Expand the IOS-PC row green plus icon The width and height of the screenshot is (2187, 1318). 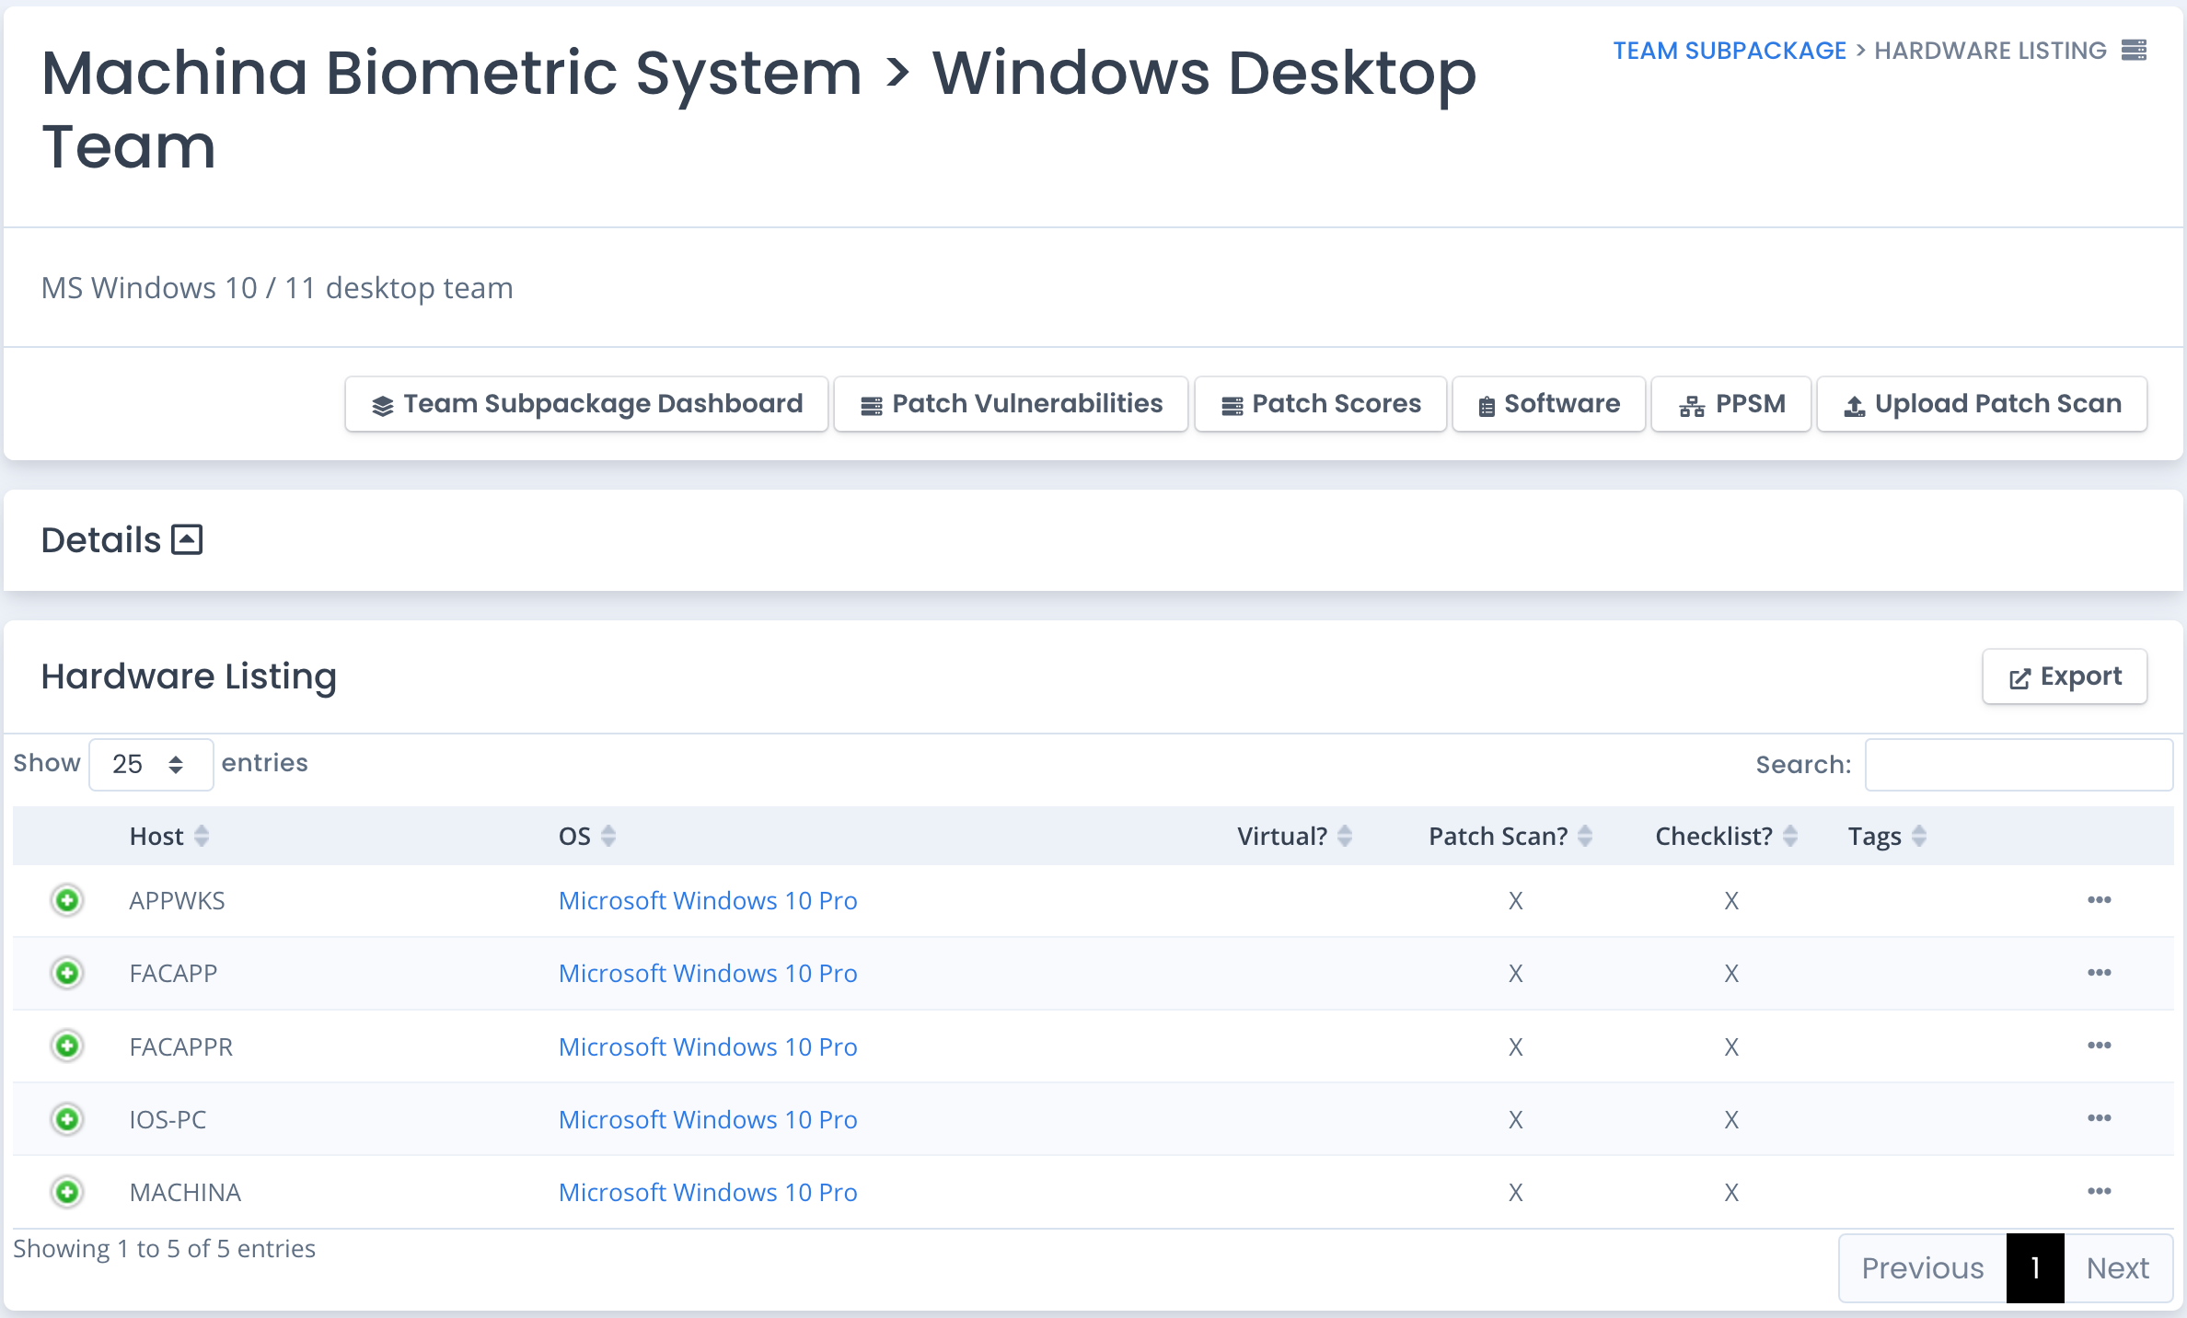[x=67, y=1119]
